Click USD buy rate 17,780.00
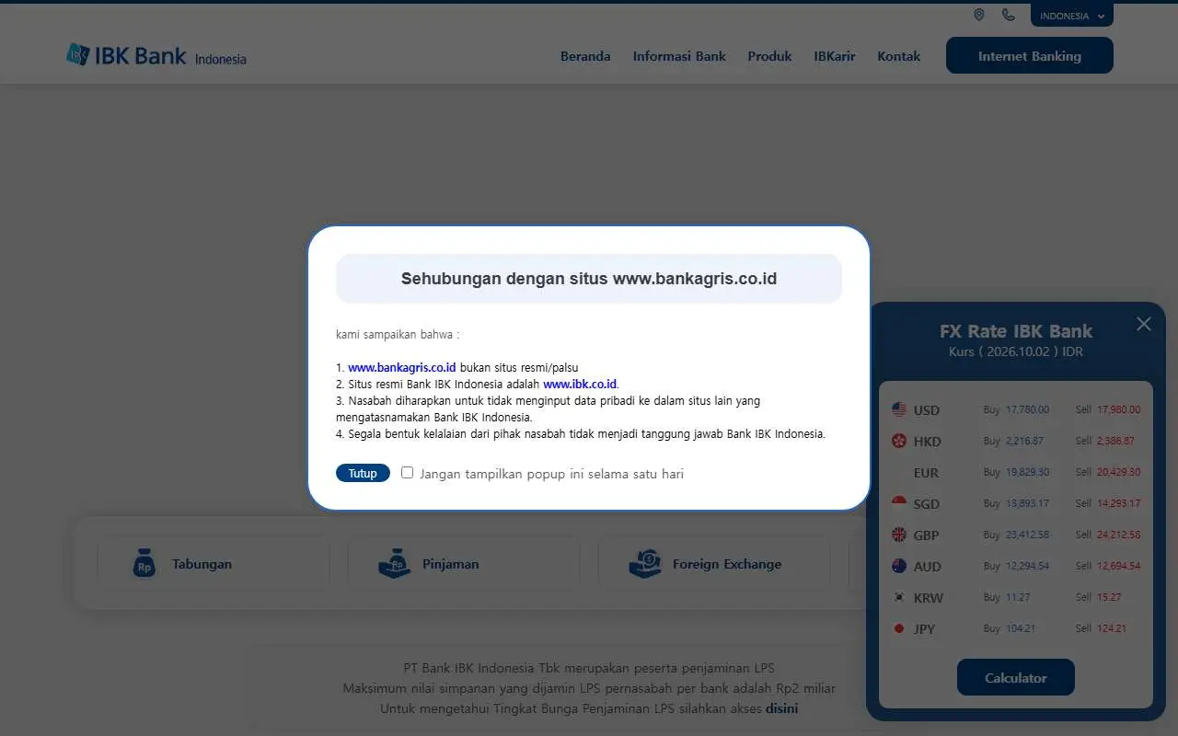Image resolution: width=1178 pixels, height=736 pixels. (1027, 410)
